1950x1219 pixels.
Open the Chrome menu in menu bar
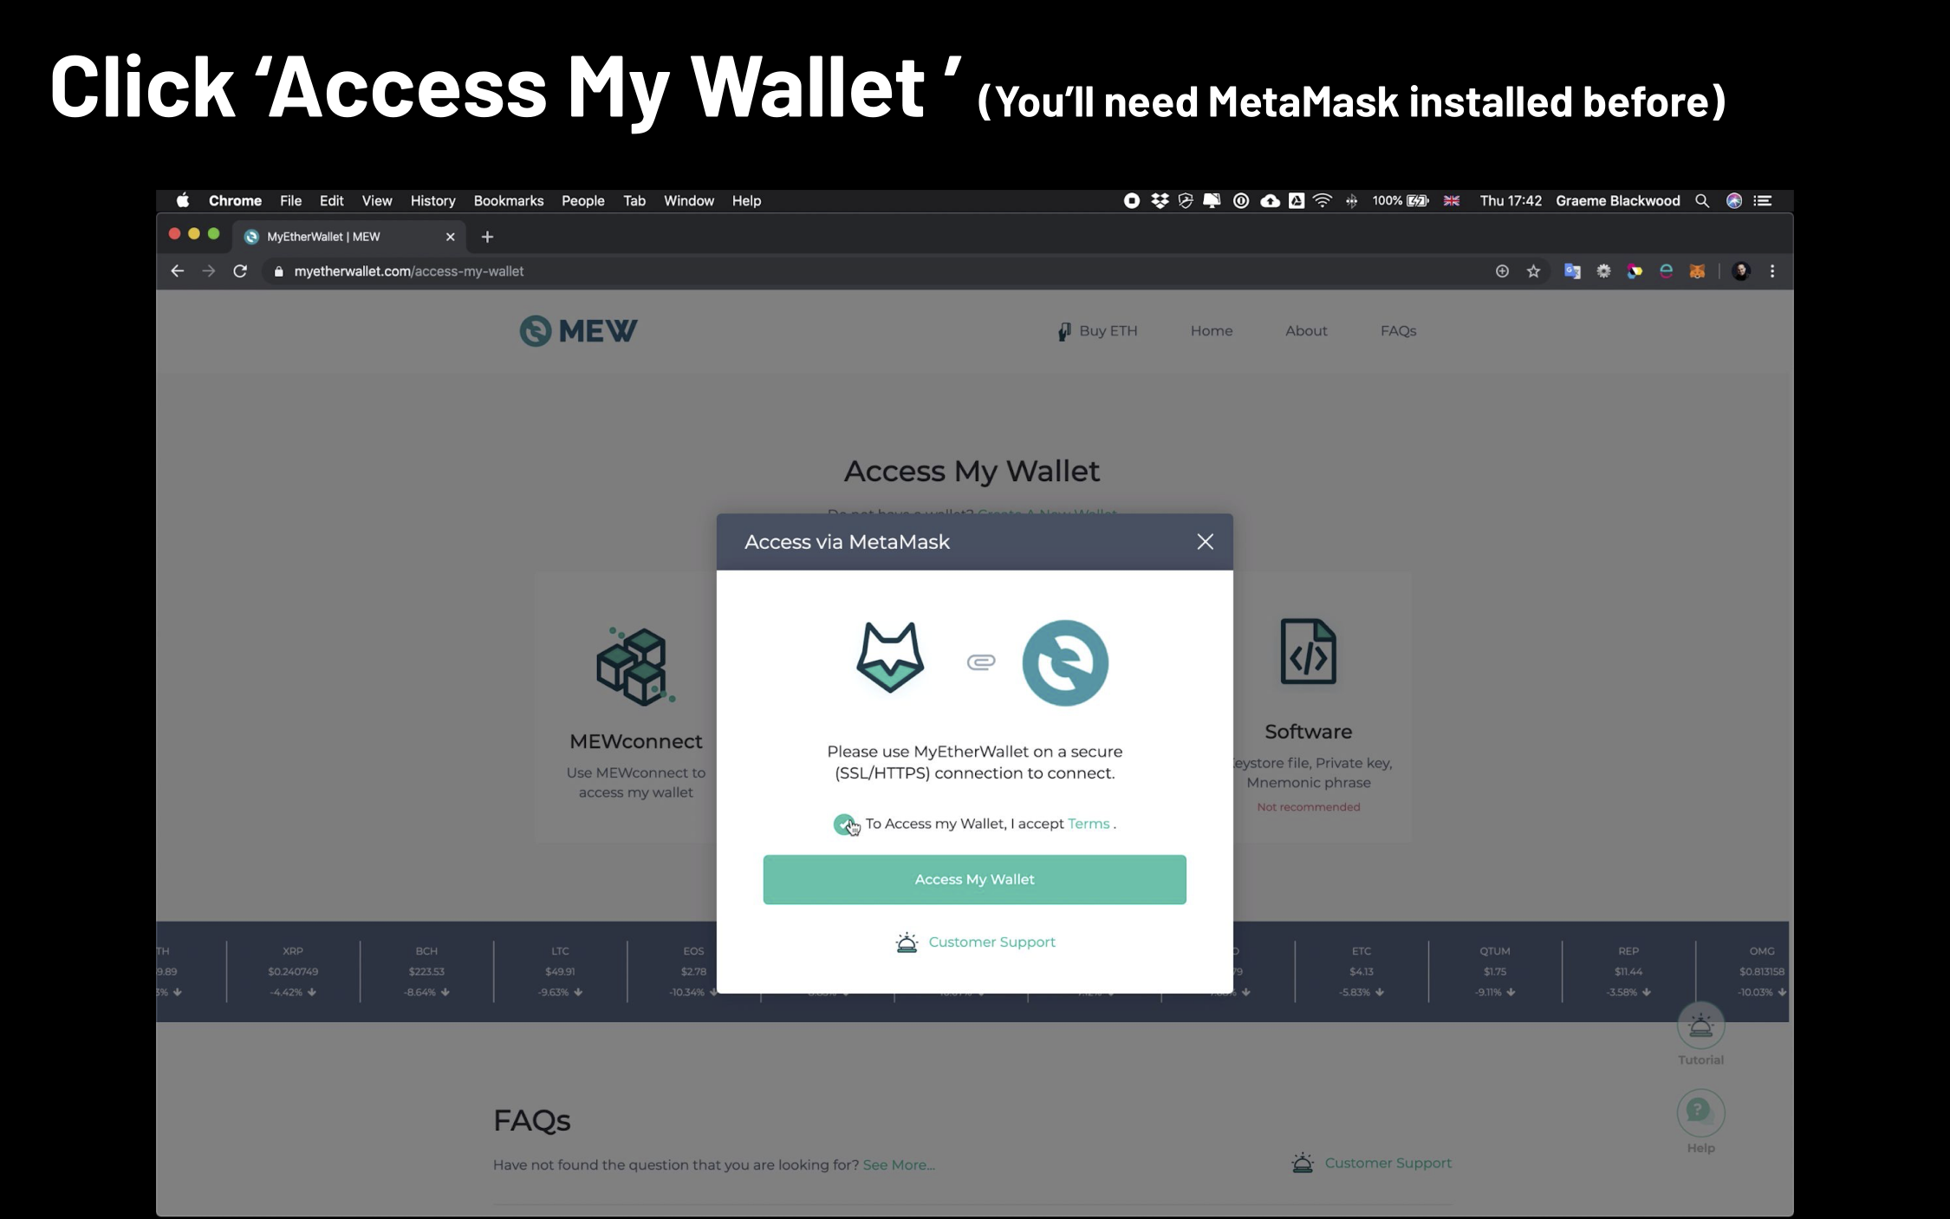tap(235, 200)
